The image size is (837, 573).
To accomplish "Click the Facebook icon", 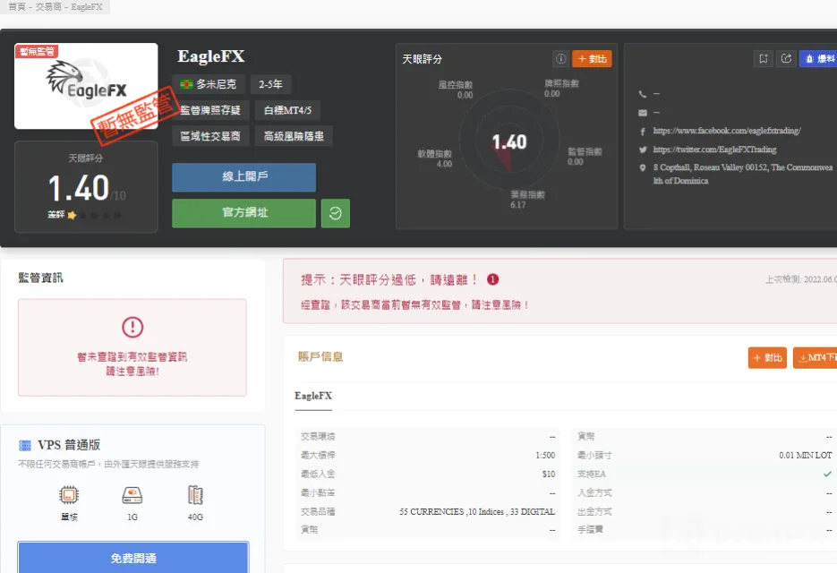I will [x=643, y=132].
